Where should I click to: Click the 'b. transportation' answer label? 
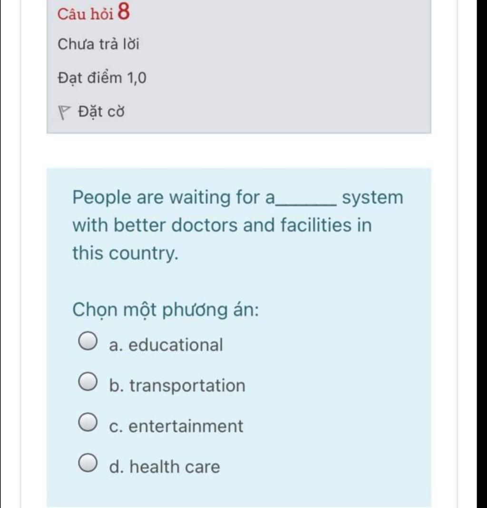point(177,386)
